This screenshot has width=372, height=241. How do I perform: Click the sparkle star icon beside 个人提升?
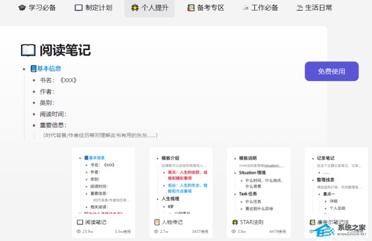[135, 8]
